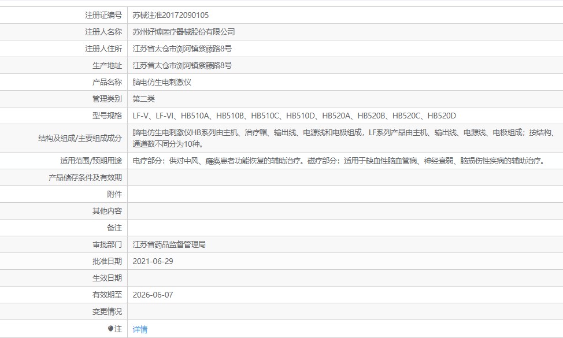Click the 注册人住所 label
Image resolution: width=563 pixels, height=338 pixels.
pos(103,49)
